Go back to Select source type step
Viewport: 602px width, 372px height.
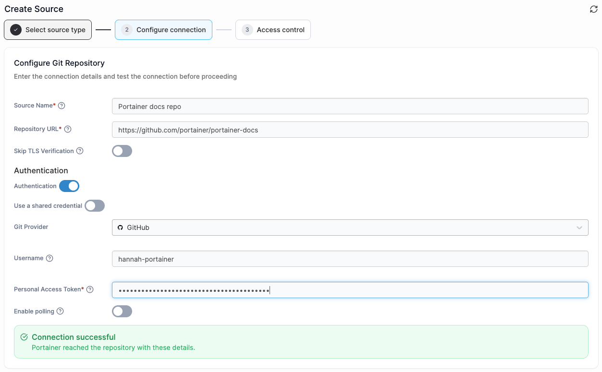(x=48, y=30)
